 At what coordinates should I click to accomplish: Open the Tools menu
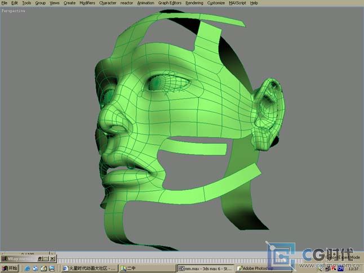pyautogui.click(x=26, y=3)
